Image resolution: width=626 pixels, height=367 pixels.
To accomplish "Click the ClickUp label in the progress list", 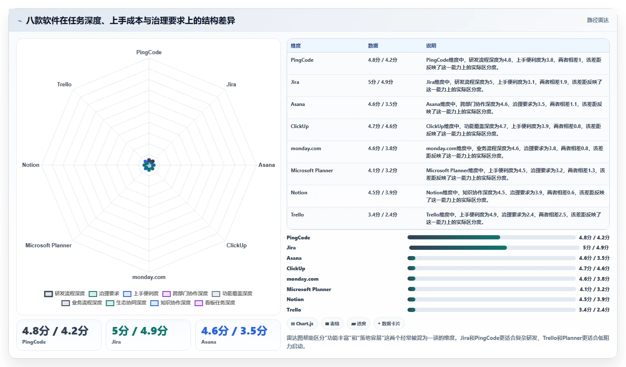I will (x=296, y=269).
